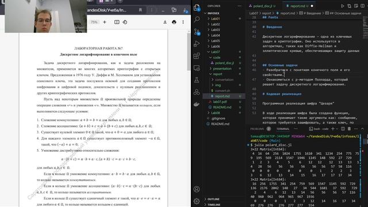Viewport: 368px width, 207px height.
Task: Kill the terminal with the trash icon
Action: (x=349, y=129)
